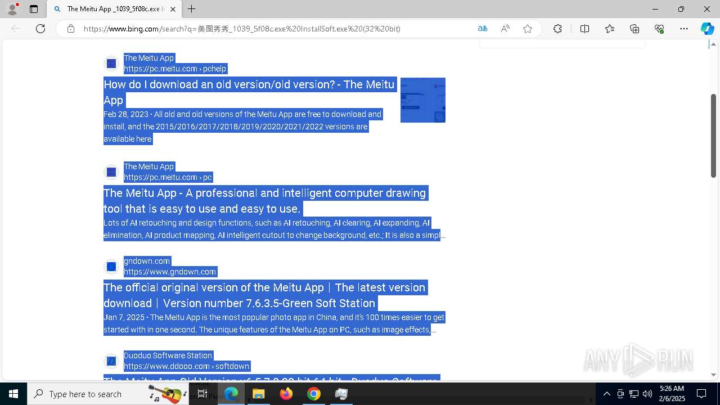Screen dimensions: 720x405
Task: Click gndown.com result favicon
Action: pos(111,267)
